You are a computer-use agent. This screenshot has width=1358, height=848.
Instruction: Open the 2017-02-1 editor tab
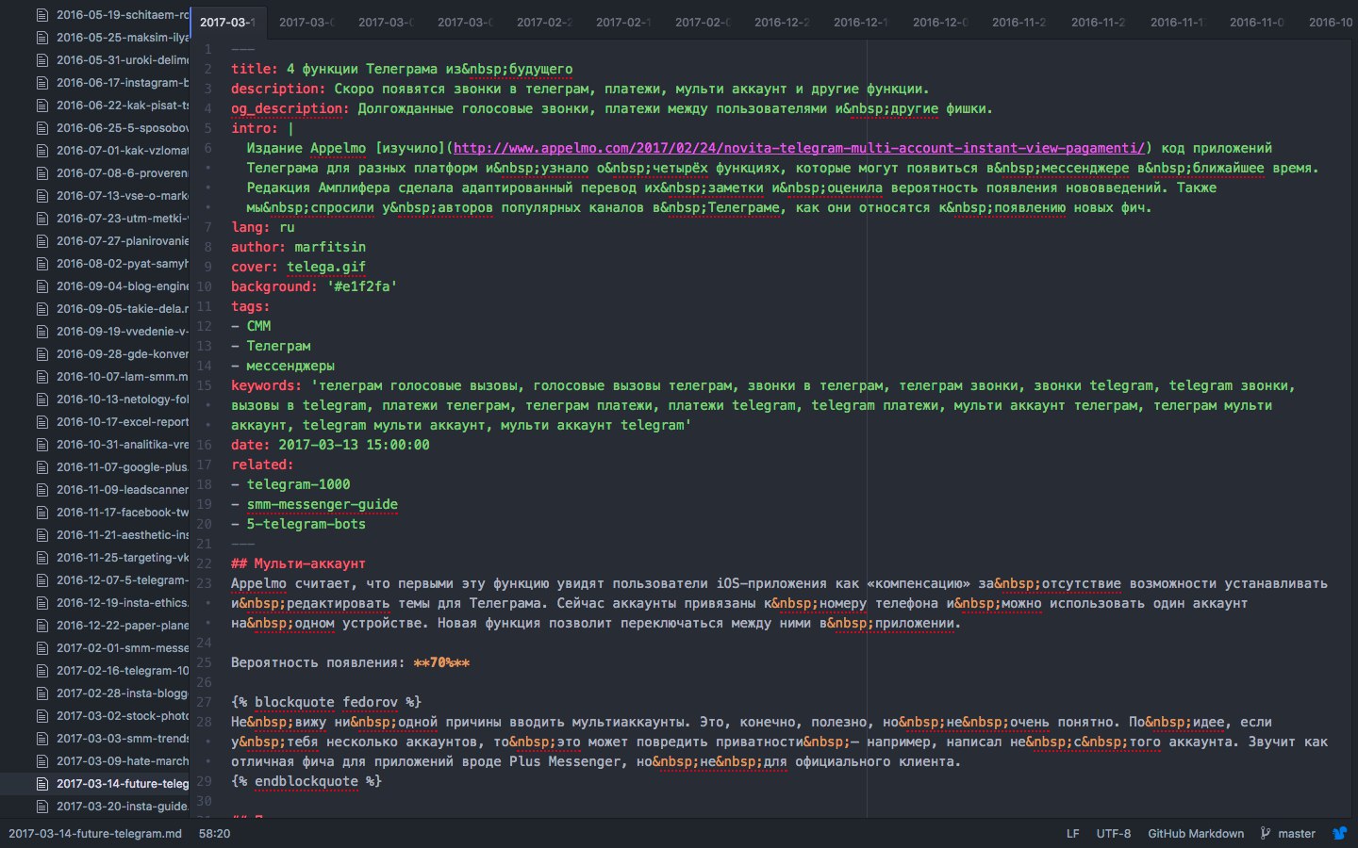pos(623,22)
